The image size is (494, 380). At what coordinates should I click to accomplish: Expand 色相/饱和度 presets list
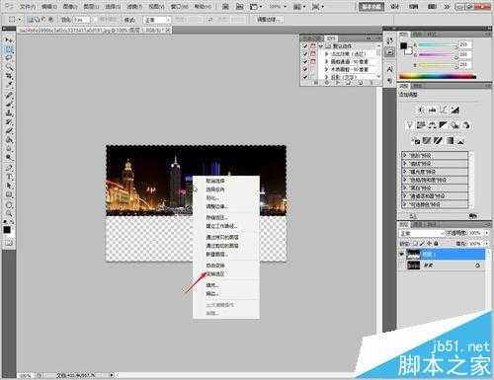click(x=405, y=180)
